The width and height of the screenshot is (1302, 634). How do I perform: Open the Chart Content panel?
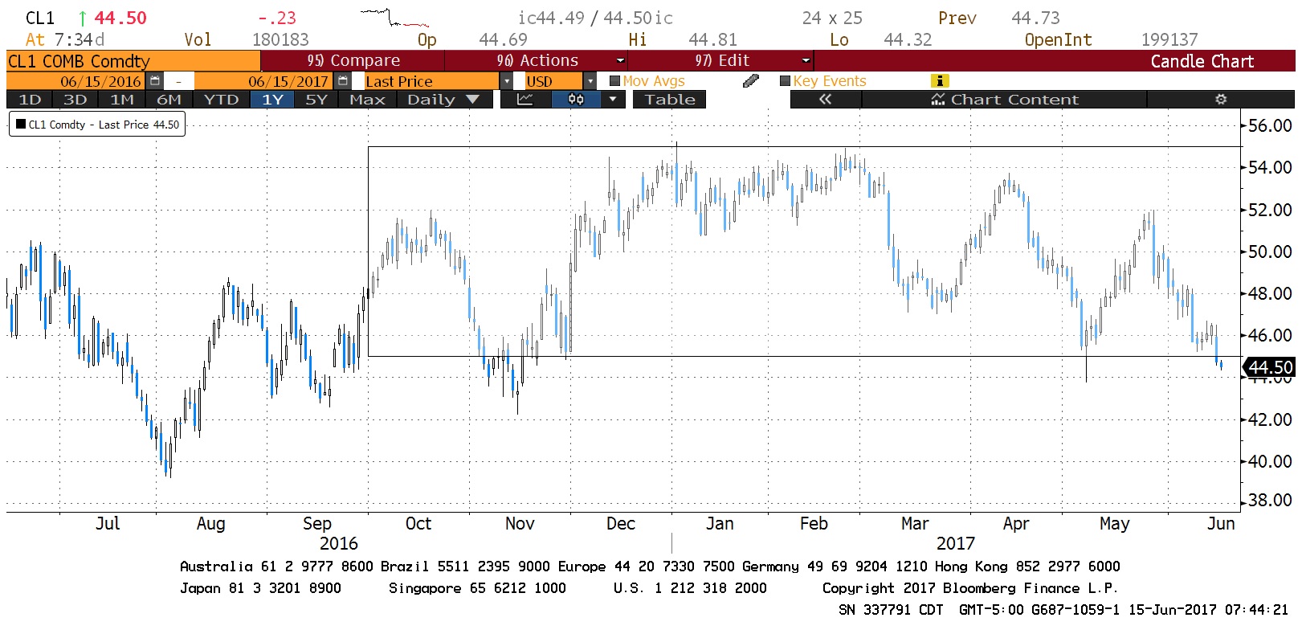[x=1004, y=100]
